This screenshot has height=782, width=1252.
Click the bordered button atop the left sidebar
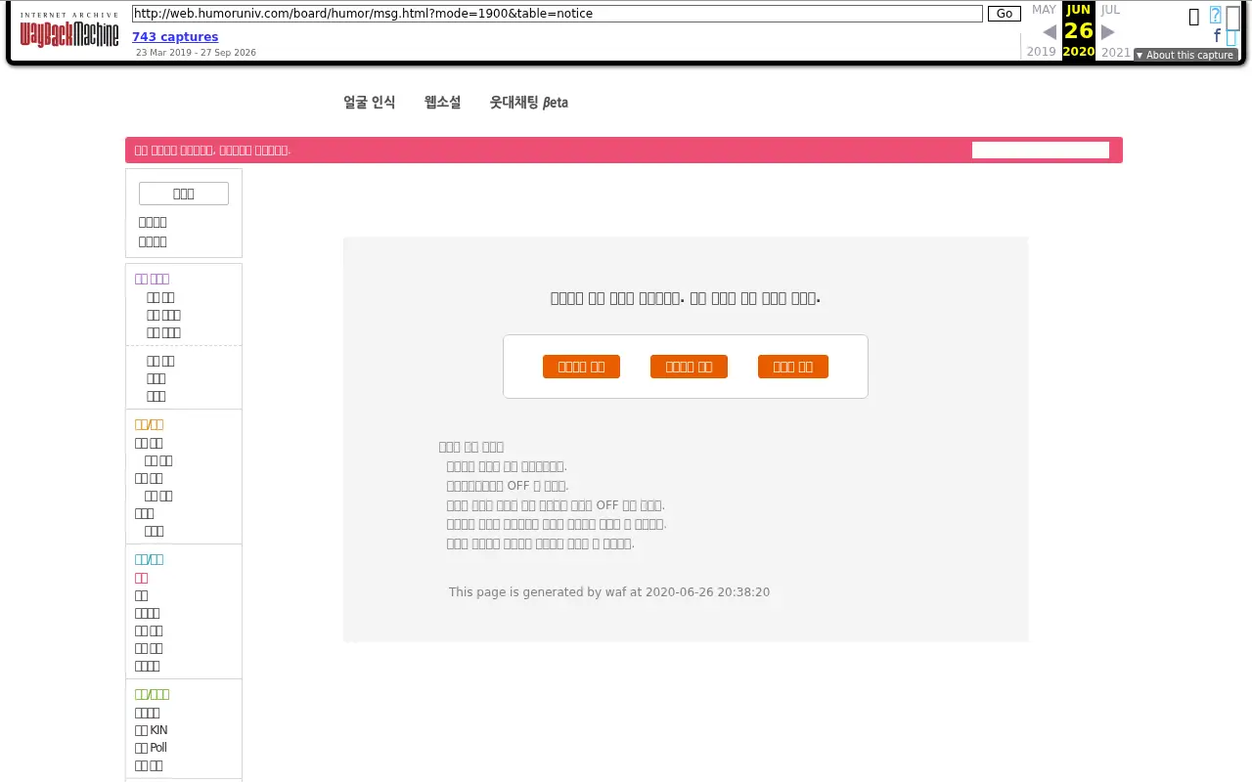coord(184,194)
